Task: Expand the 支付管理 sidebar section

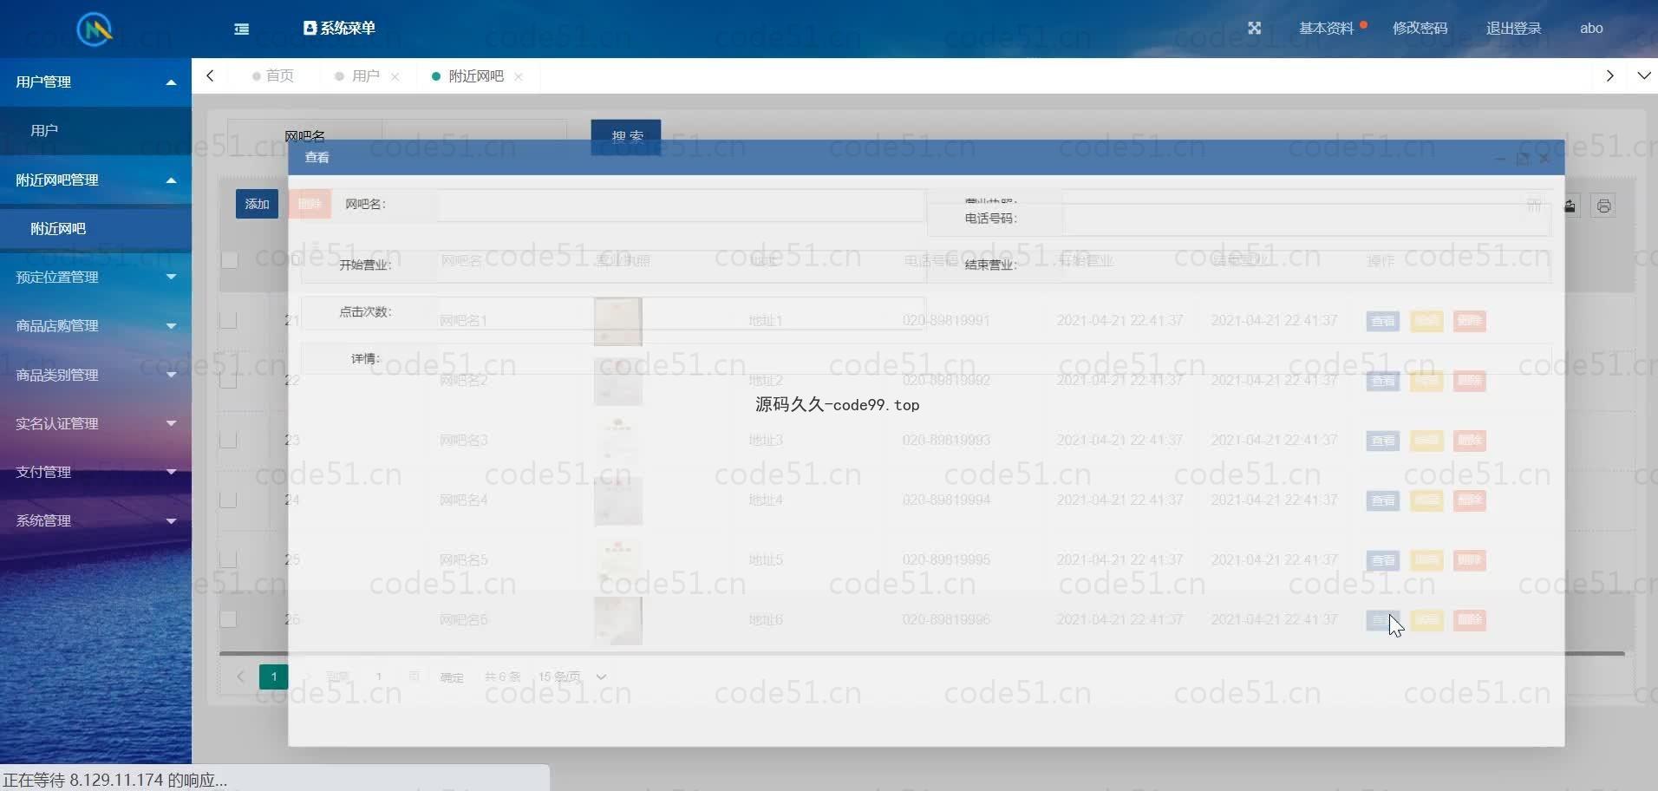Action: click(95, 473)
